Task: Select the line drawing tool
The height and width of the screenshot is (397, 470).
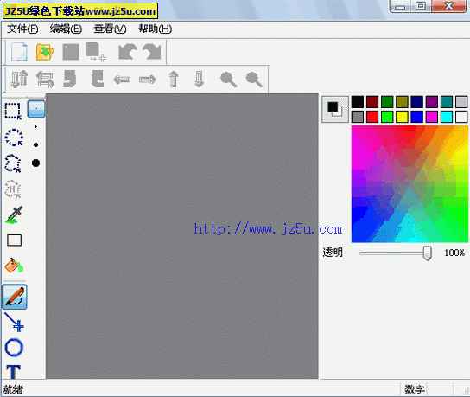Action: 14,322
